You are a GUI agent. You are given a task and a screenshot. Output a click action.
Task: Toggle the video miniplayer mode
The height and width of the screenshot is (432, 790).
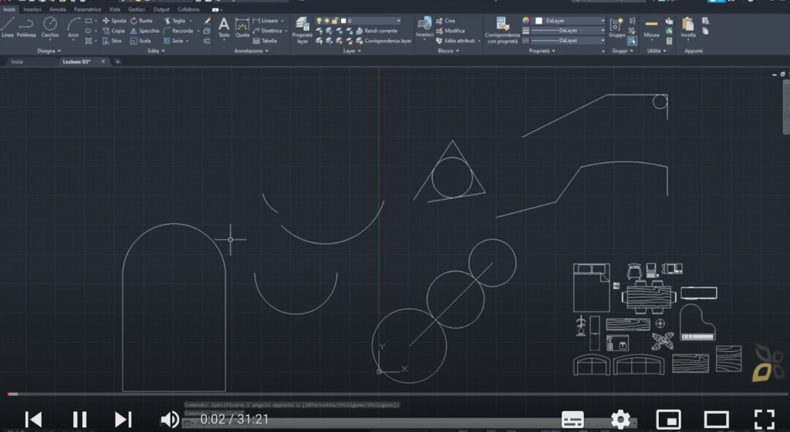tap(669, 419)
